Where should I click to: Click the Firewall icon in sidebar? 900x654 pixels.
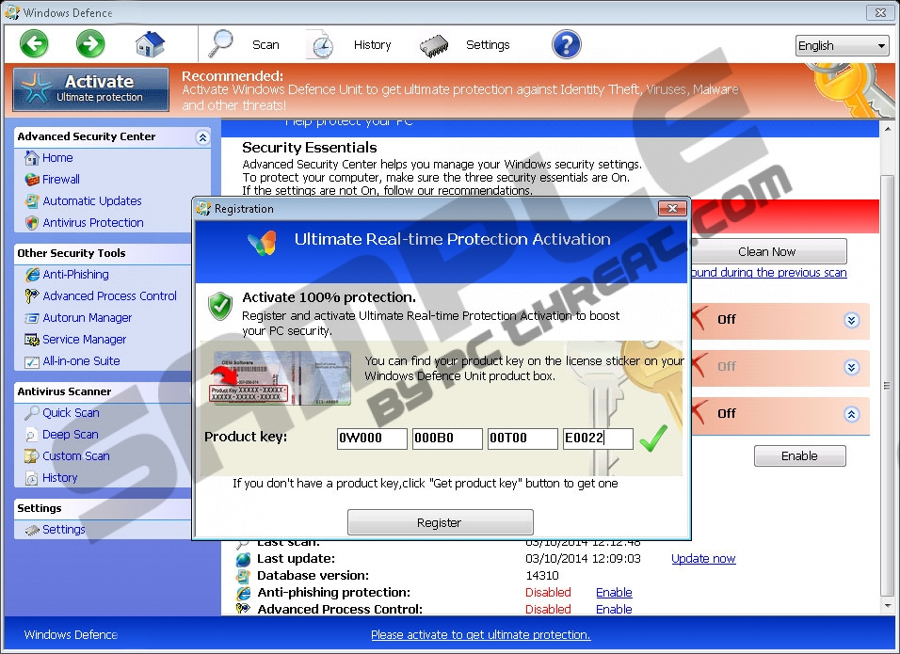pyautogui.click(x=32, y=179)
